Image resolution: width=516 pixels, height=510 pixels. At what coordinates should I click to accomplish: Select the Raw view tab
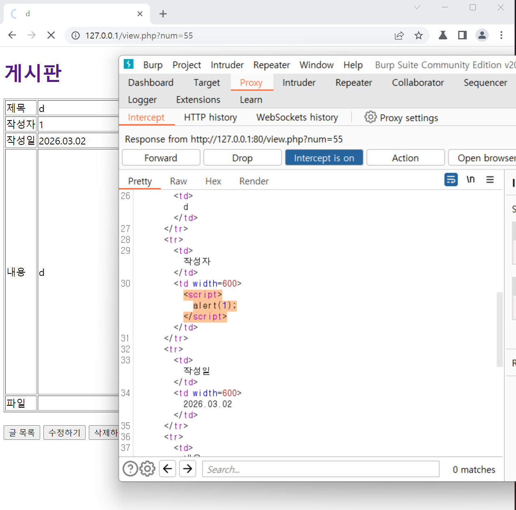coord(178,181)
